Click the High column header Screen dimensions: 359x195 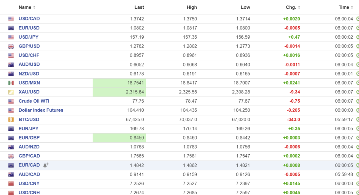click(x=192, y=7)
